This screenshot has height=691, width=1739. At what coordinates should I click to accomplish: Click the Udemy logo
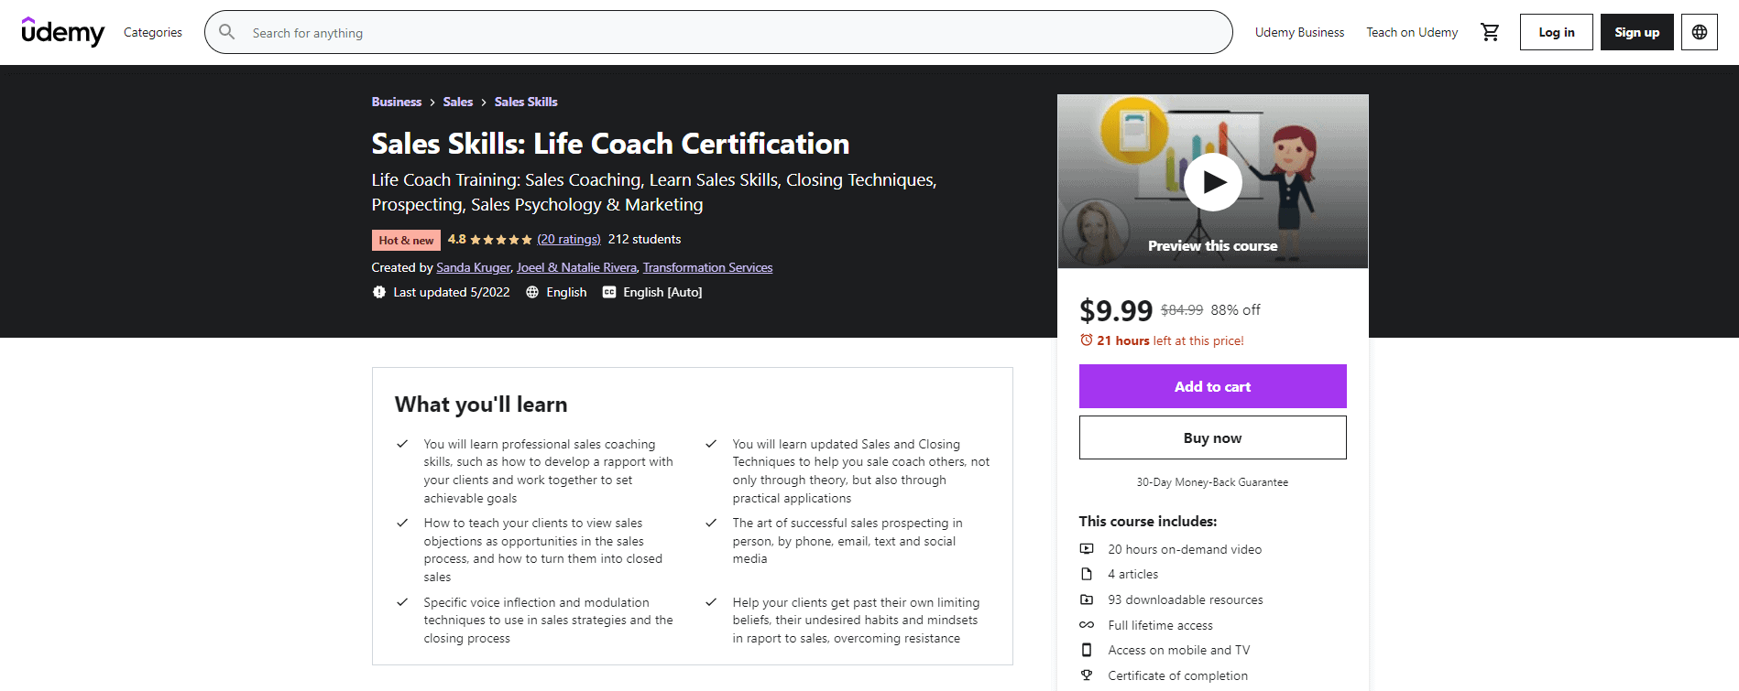pyautogui.click(x=62, y=32)
